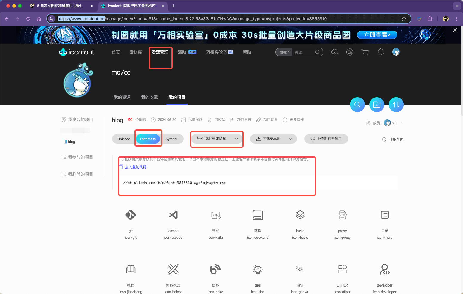This screenshot has width=463, height=294.
Task: Select the icon-ganwu icon
Action: click(300, 269)
